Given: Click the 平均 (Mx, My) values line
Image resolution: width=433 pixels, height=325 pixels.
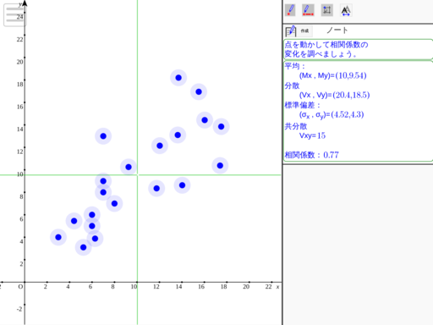Looking at the screenshot, I should [332, 75].
